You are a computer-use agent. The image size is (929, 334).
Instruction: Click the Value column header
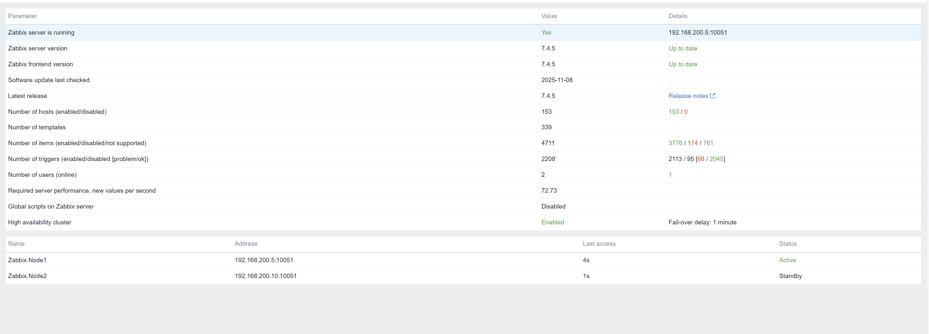549,16
